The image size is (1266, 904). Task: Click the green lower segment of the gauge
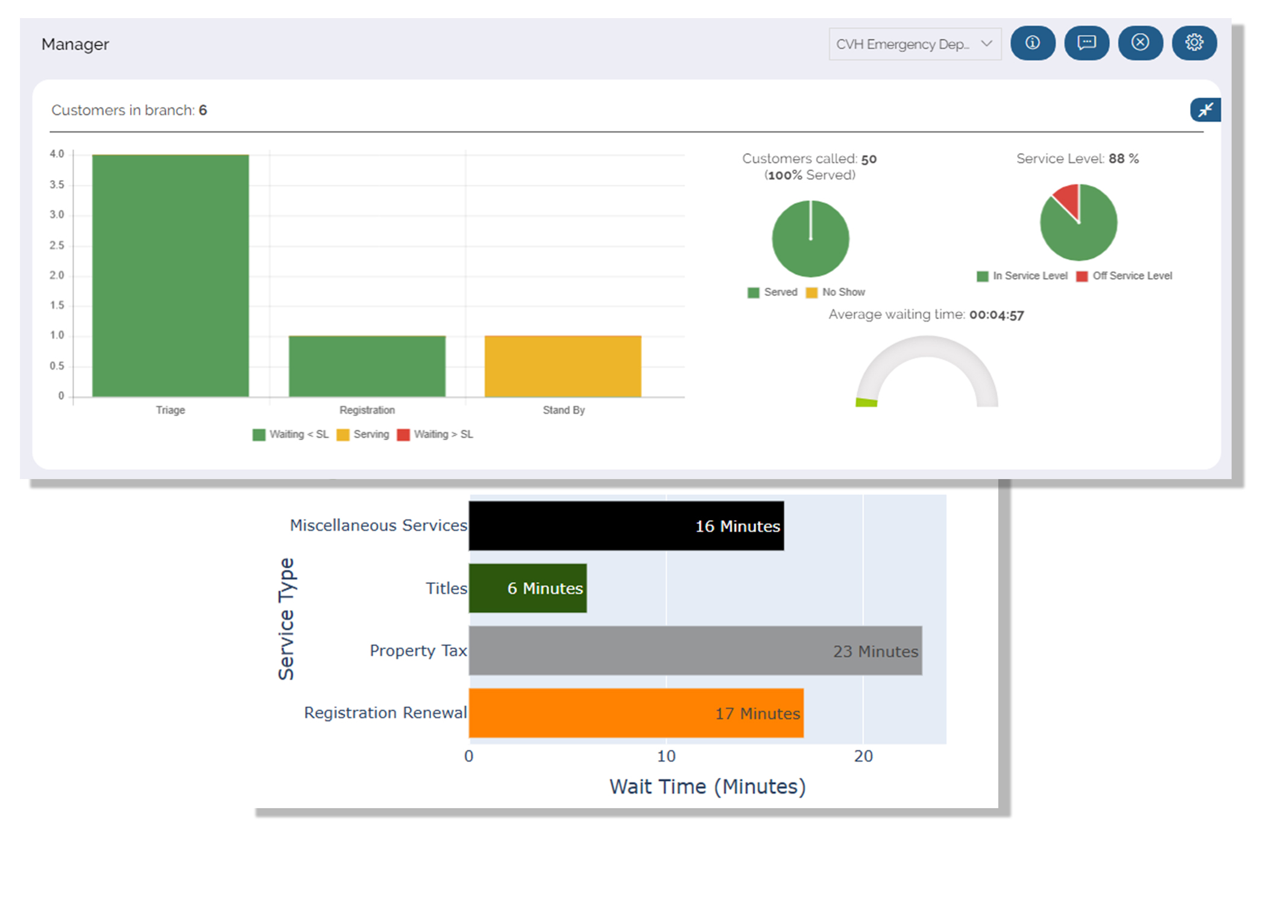(x=866, y=403)
